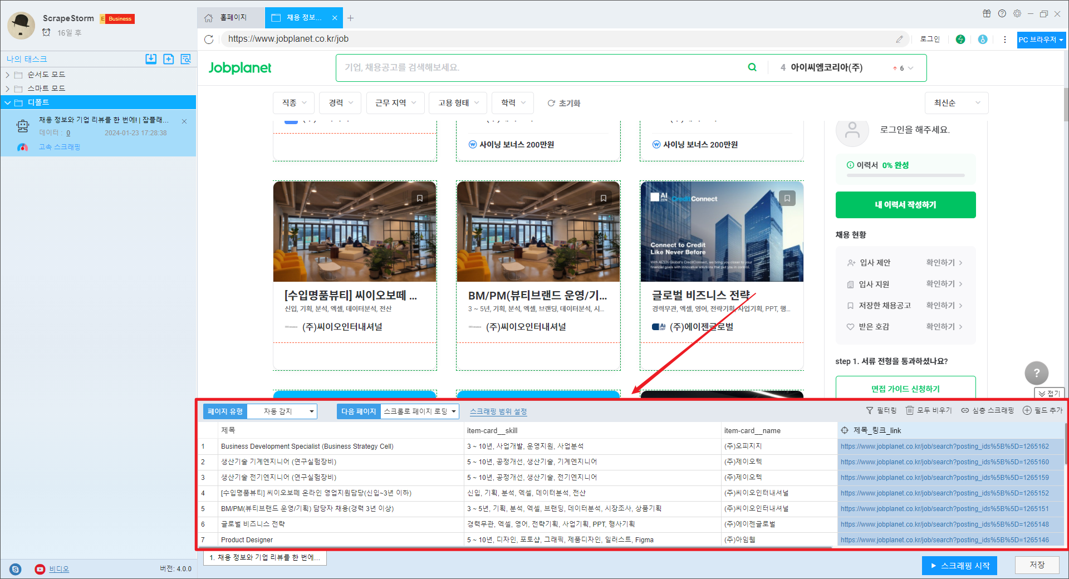This screenshot has height=579, width=1069.
Task: Reload the page with the refresh icon
Action: (209, 39)
